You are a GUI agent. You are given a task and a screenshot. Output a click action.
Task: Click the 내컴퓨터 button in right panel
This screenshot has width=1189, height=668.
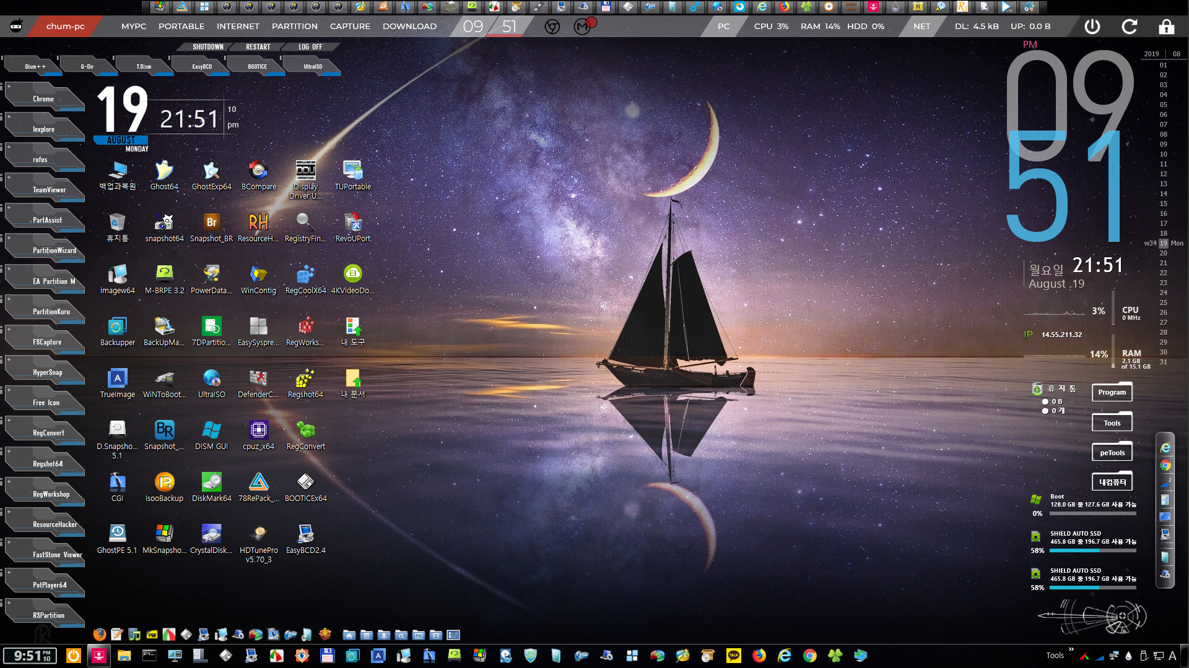pos(1112,482)
